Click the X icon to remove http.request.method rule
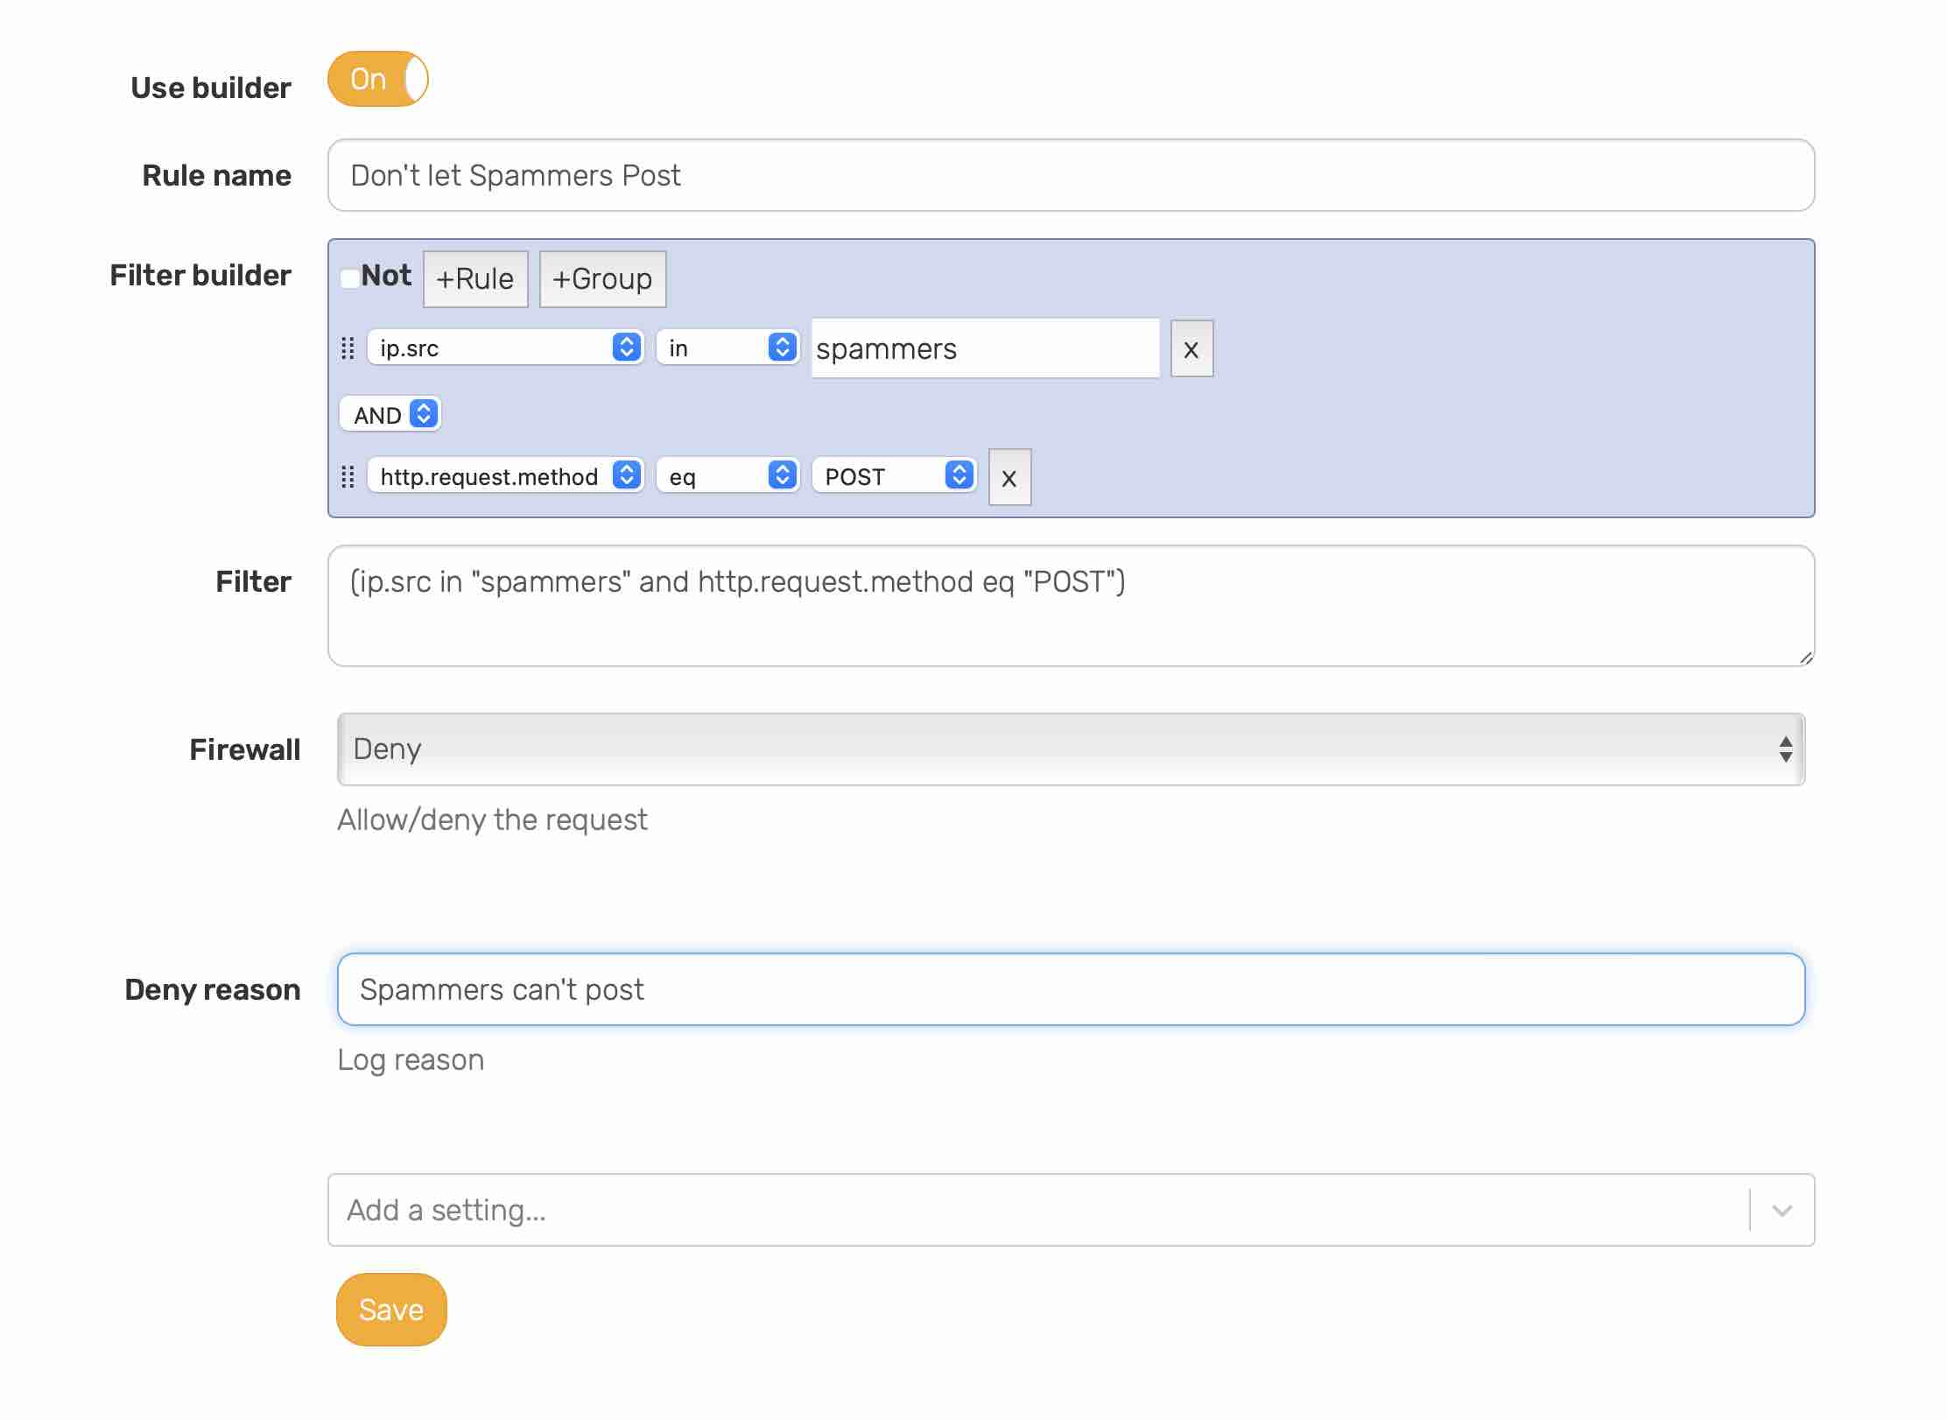 (1009, 478)
